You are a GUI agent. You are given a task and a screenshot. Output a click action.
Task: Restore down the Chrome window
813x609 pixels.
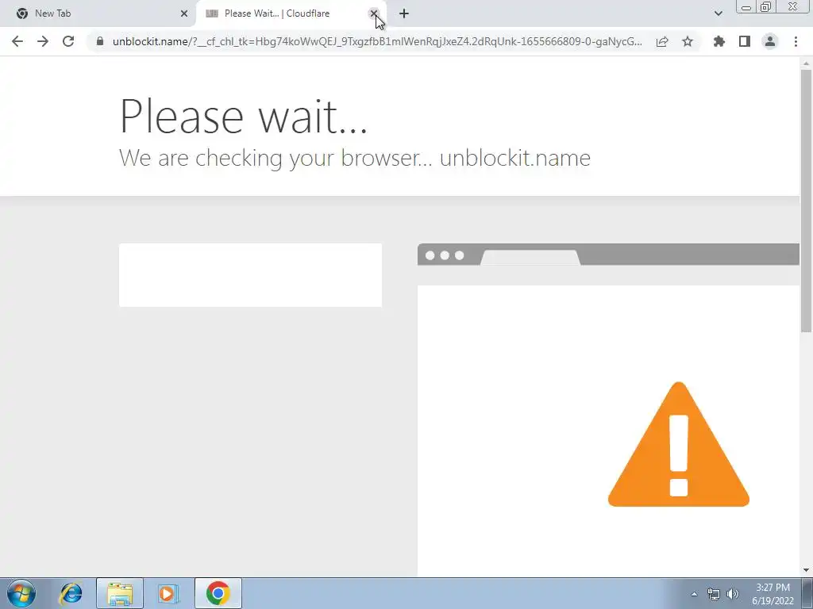(x=765, y=7)
